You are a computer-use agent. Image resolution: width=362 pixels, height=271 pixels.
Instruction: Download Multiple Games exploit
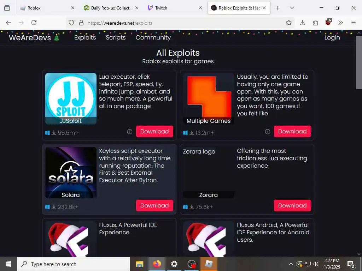click(x=292, y=131)
